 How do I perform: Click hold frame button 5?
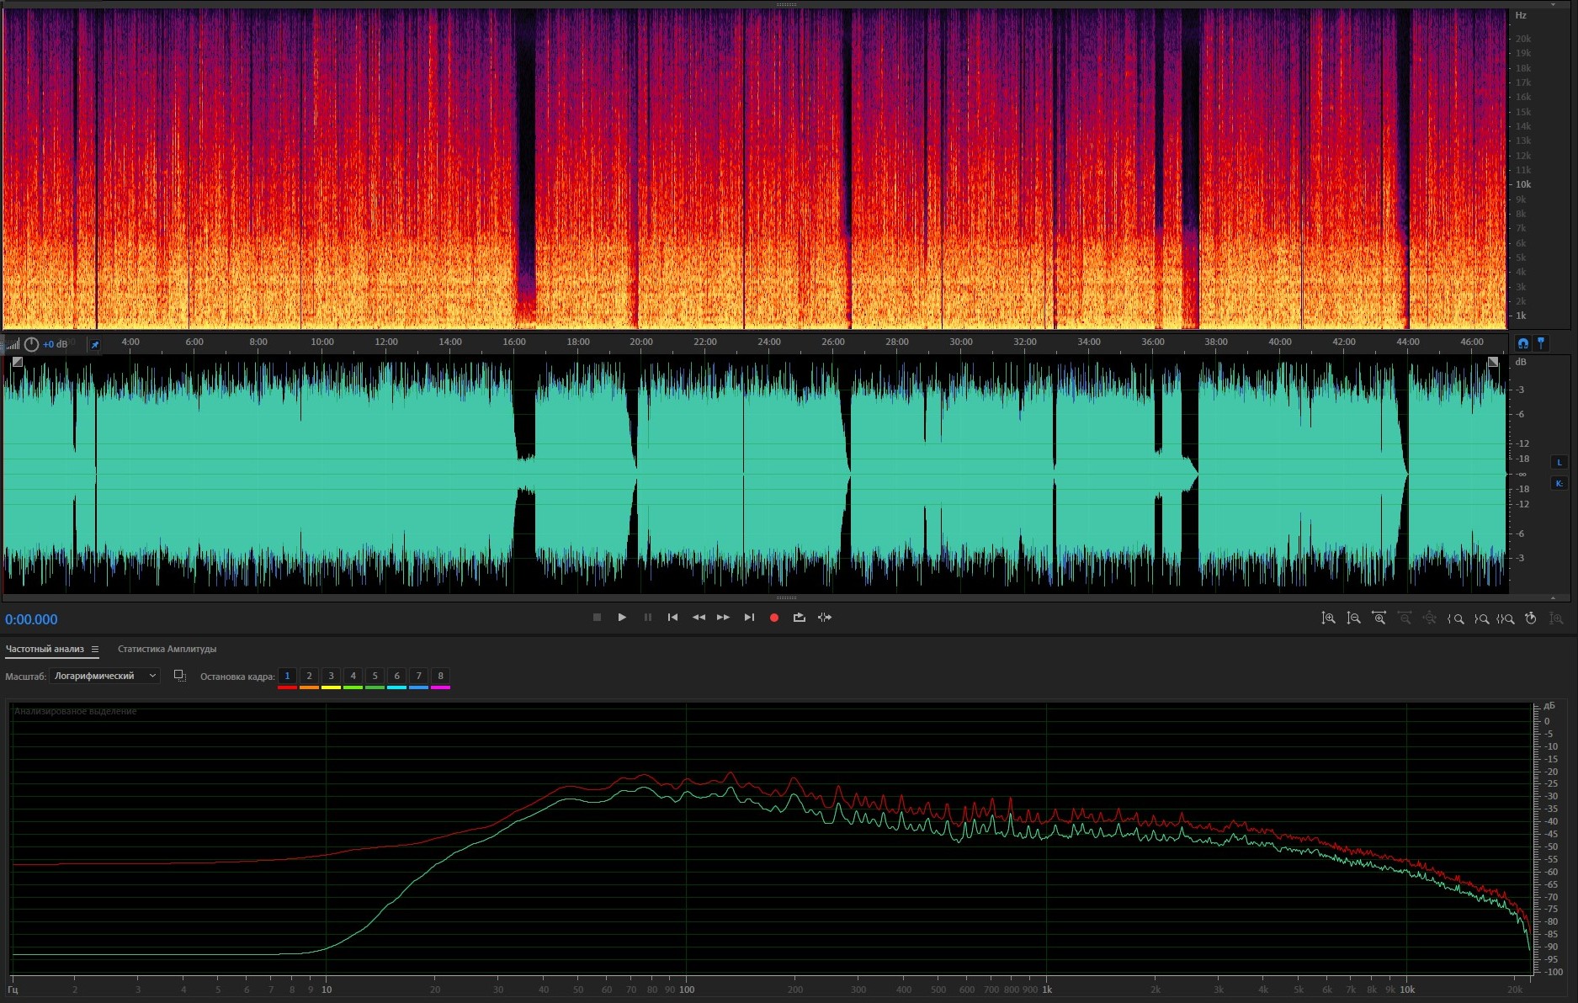pyautogui.click(x=375, y=676)
